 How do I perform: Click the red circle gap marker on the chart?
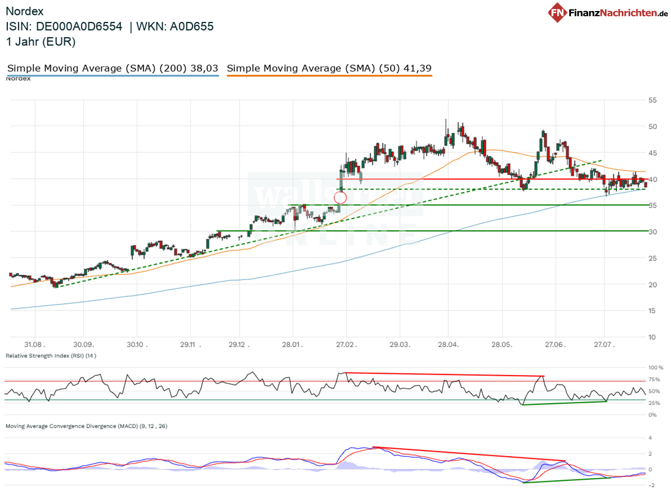340,198
